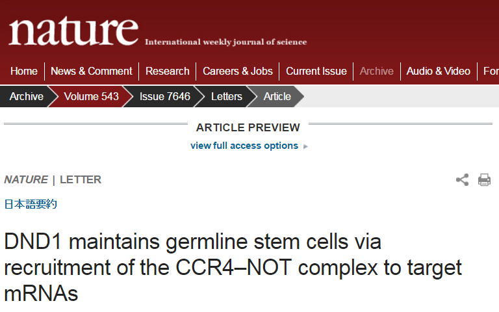Open the Japanese summary link
The image size is (499, 312).
[x=31, y=203]
